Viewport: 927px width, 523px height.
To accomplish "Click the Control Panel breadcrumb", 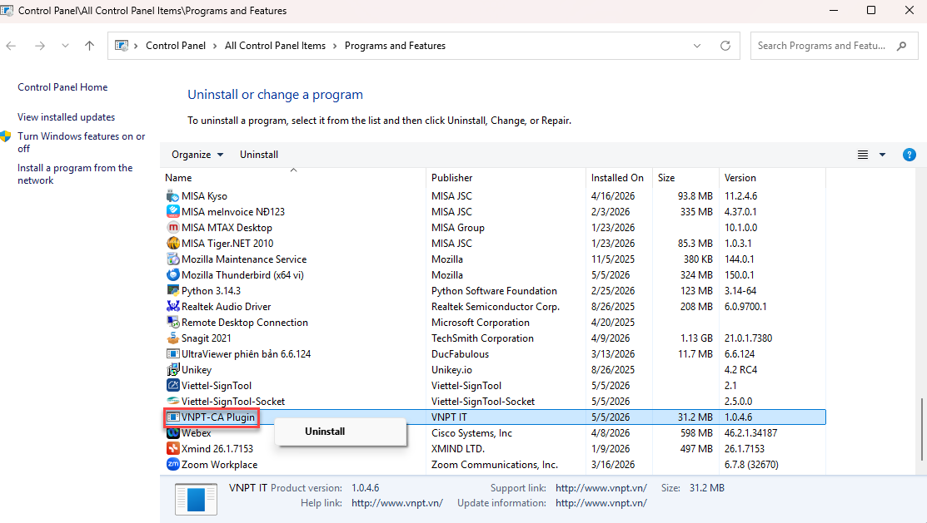I will (x=176, y=46).
